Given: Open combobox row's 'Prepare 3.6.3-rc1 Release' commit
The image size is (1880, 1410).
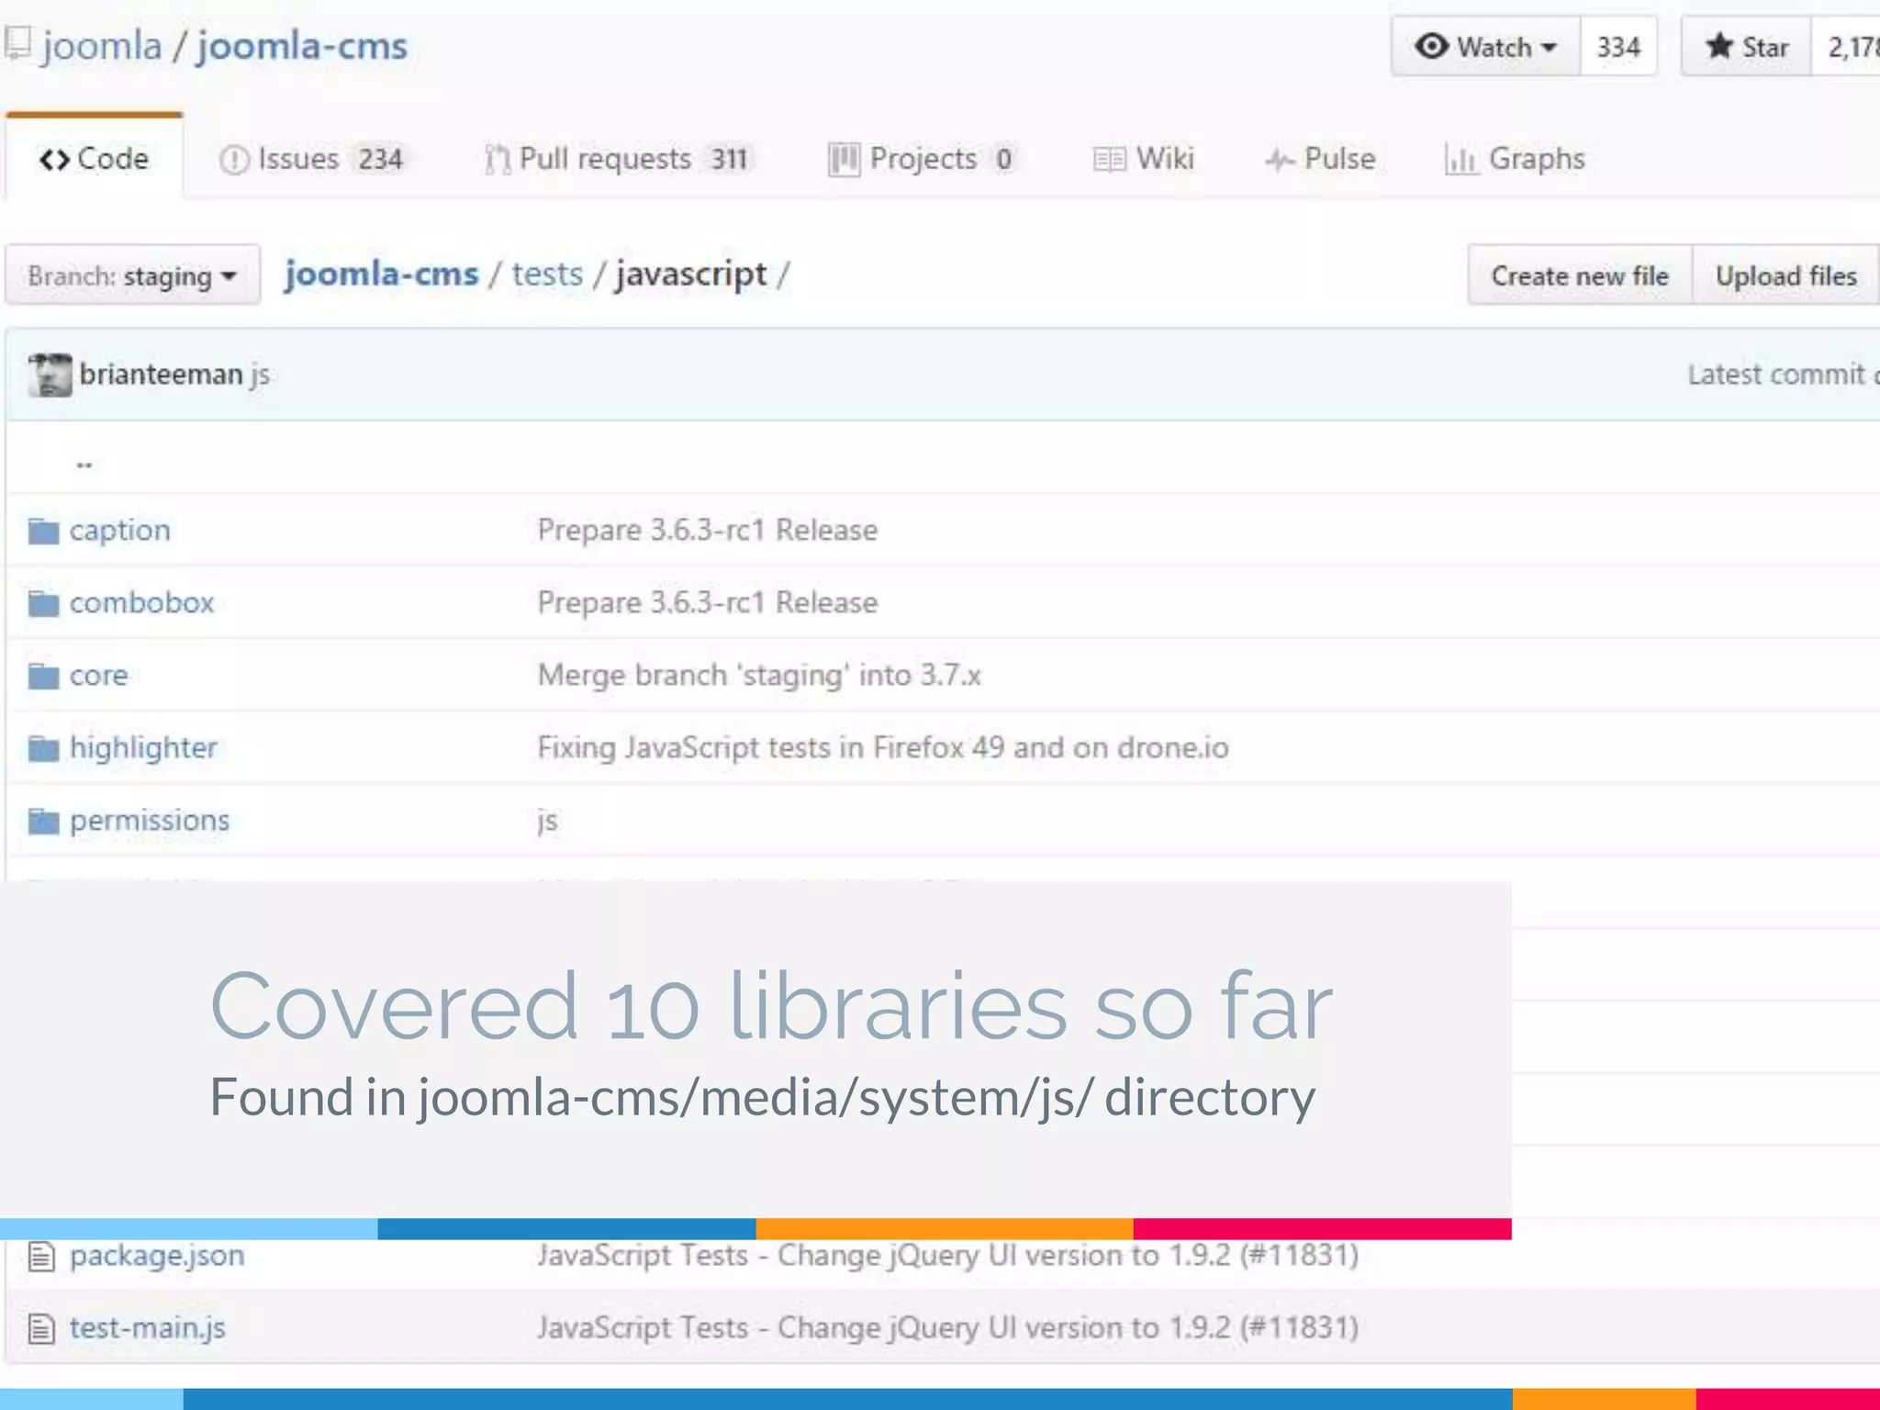Looking at the screenshot, I should click(x=708, y=603).
